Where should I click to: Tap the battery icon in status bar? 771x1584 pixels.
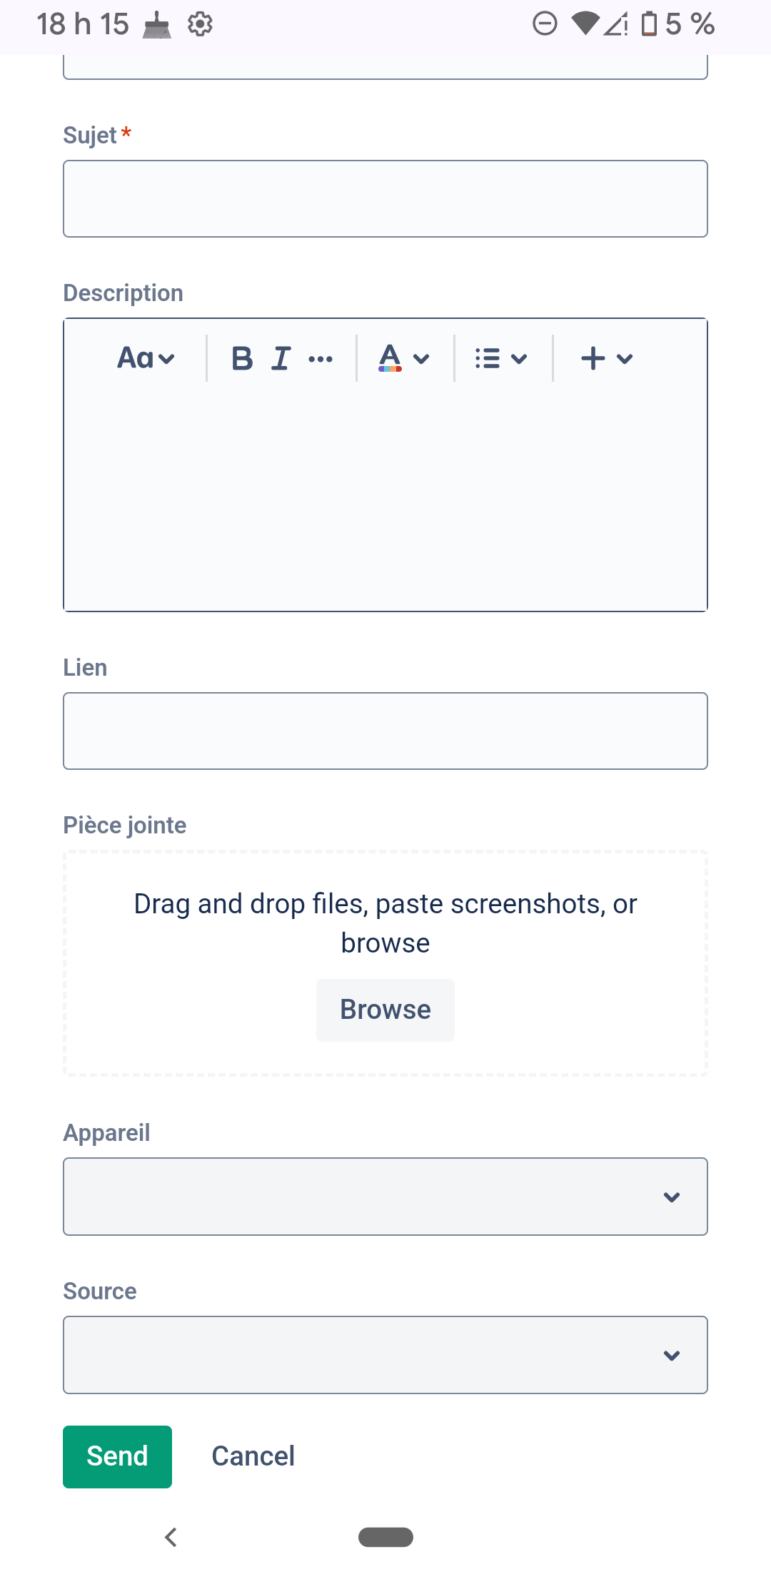649,24
